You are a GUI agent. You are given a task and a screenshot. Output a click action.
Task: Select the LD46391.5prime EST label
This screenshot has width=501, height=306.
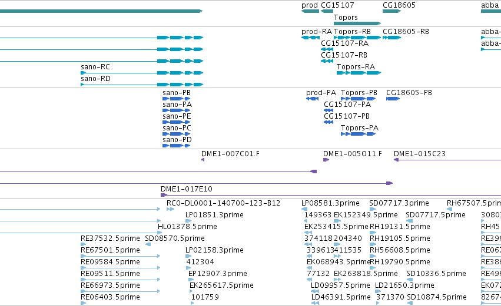(x=341, y=298)
